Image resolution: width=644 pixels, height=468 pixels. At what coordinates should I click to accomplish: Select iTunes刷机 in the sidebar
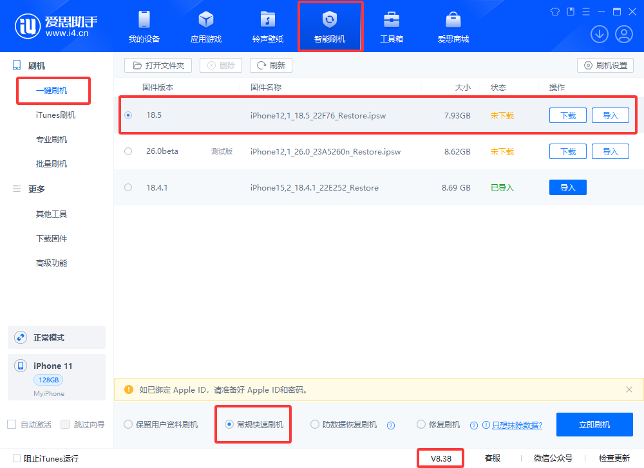point(55,115)
